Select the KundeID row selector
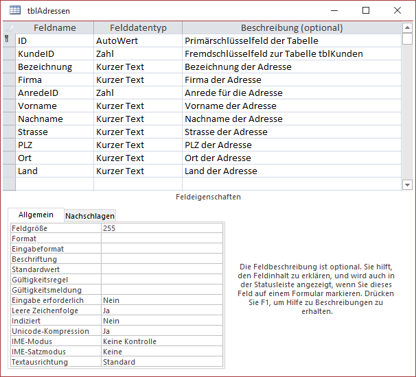 pos(9,53)
